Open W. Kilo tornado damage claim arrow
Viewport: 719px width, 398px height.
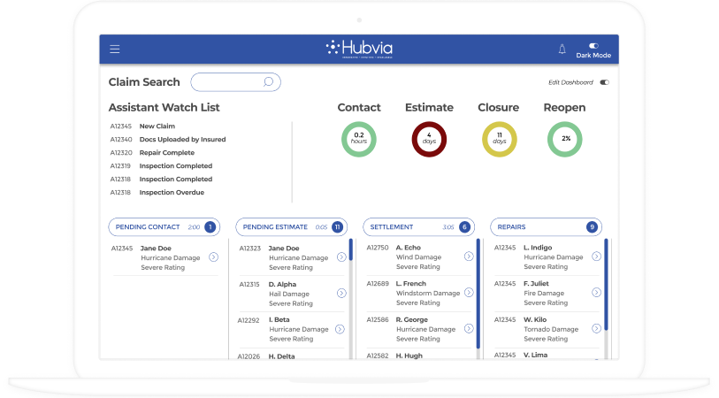click(596, 328)
